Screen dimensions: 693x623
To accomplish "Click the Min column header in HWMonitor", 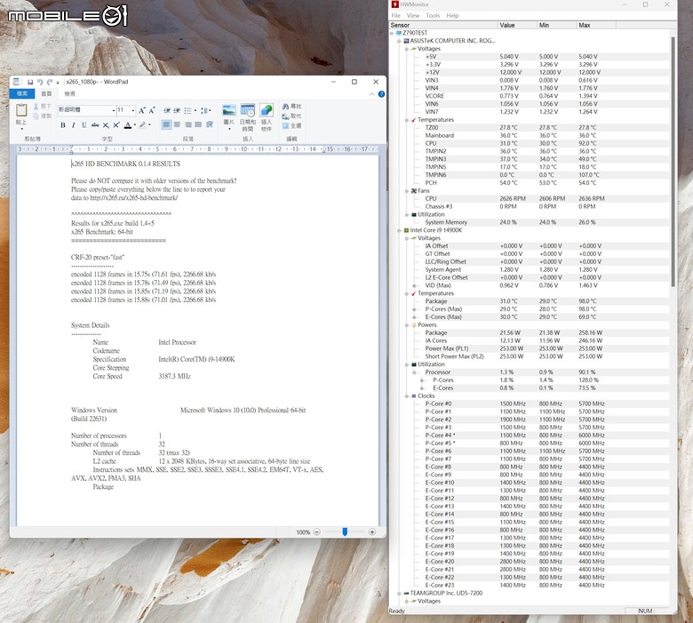I will click(557, 25).
